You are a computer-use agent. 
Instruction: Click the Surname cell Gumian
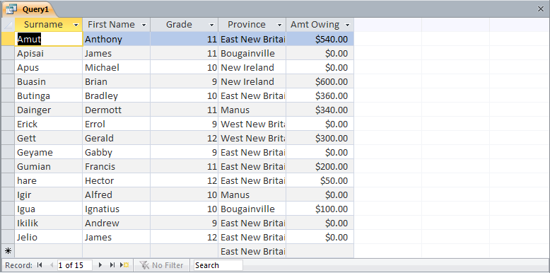point(49,166)
